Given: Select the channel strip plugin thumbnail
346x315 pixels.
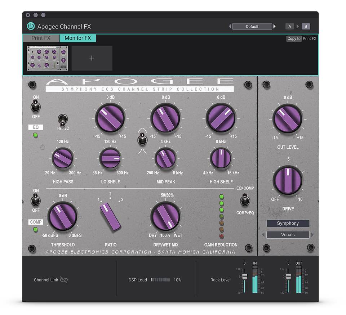Looking at the screenshot, I should click(x=47, y=58).
